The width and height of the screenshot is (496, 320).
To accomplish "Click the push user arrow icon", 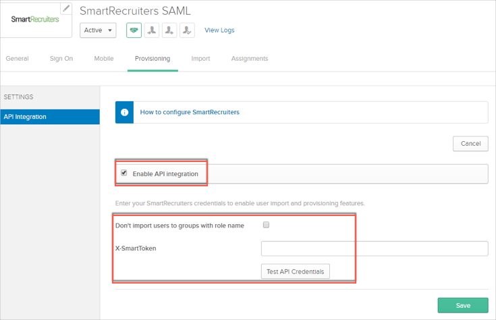I will [170, 30].
